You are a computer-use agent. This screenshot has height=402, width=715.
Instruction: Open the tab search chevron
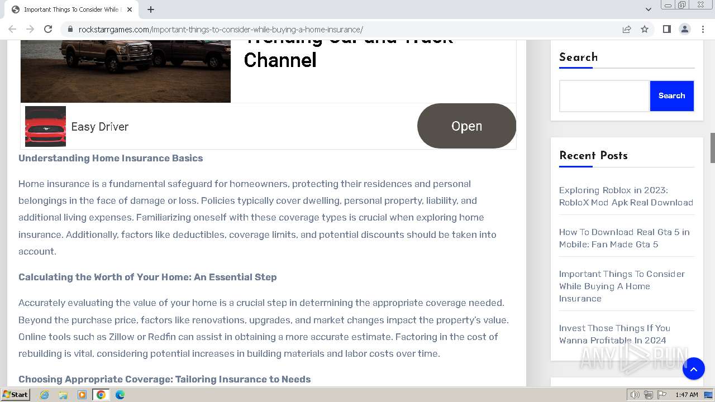[x=648, y=9]
